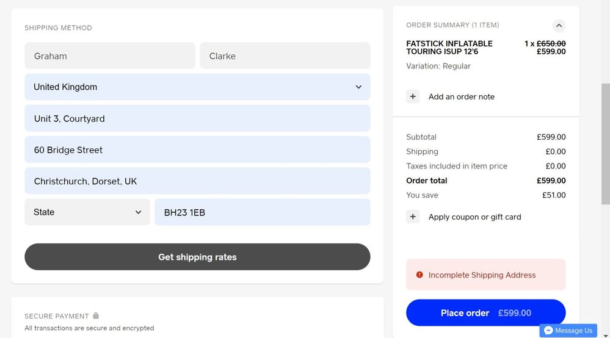Open the United Kingdom country dropdown
Image resolution: width=610 pixels, height=338 pixels.
pos(197,87)
